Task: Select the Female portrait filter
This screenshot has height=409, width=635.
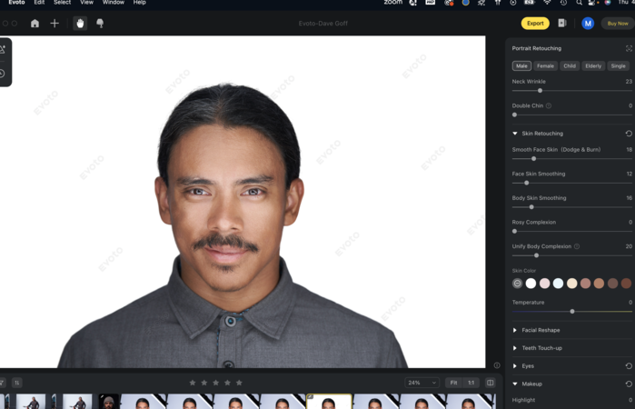Action: pyautogui.click(x=545, y=65)
